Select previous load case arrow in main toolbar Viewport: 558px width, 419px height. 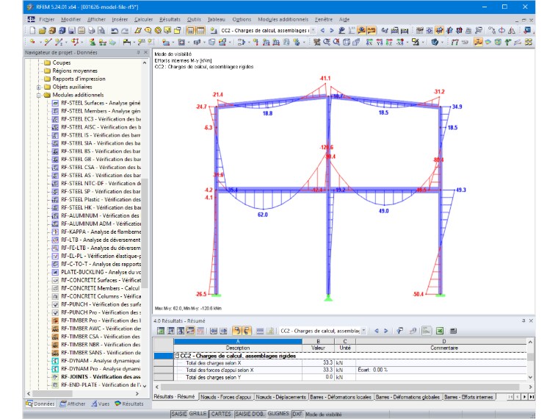tap(322, 31)
